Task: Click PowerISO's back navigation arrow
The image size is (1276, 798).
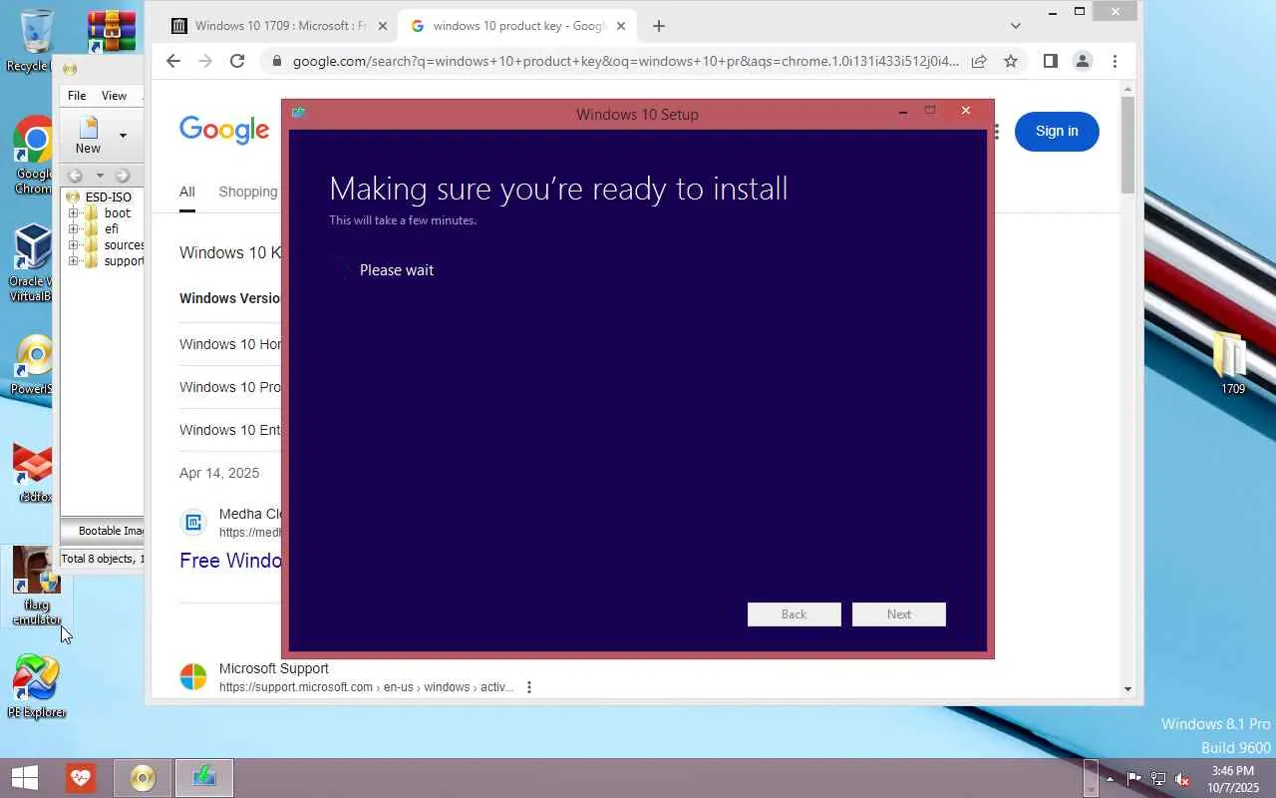Action: (x=75, y=176)
